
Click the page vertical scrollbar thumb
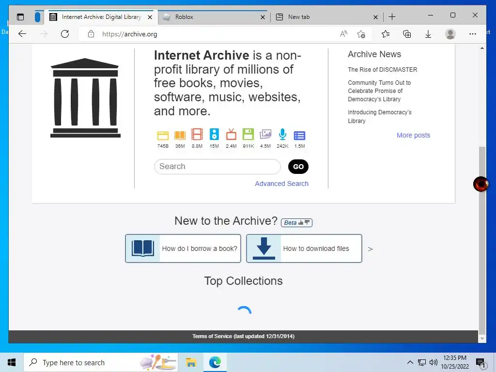click(482, 240)
